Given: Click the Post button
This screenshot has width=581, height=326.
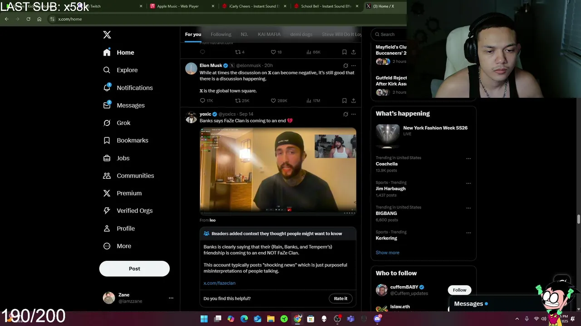Looking at the screenshot, I should [134, 268].
